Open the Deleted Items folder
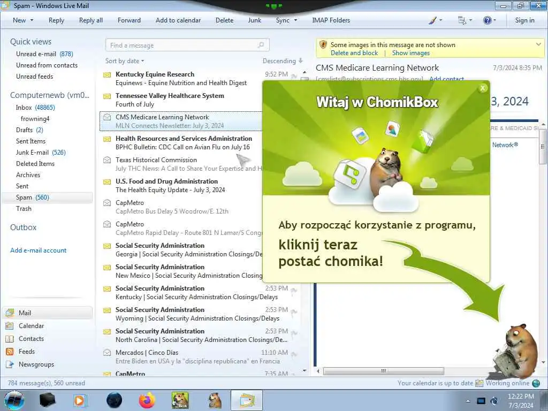548x411 pixels. point(35,163)
